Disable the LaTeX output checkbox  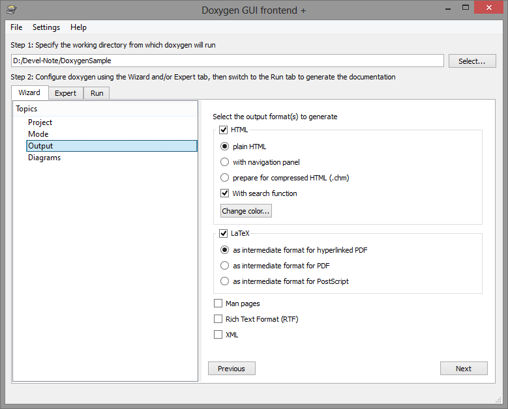[x=224, y=233]
